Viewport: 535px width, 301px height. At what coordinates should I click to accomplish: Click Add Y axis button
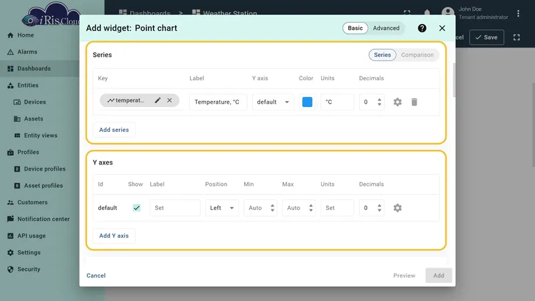click(x=114, y=236)
